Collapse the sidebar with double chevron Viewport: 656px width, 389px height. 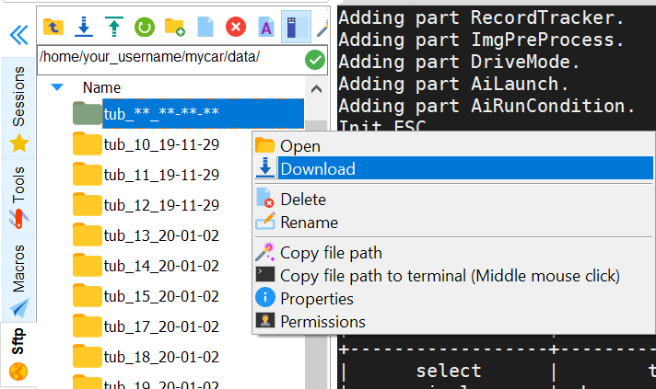[18, 35]
